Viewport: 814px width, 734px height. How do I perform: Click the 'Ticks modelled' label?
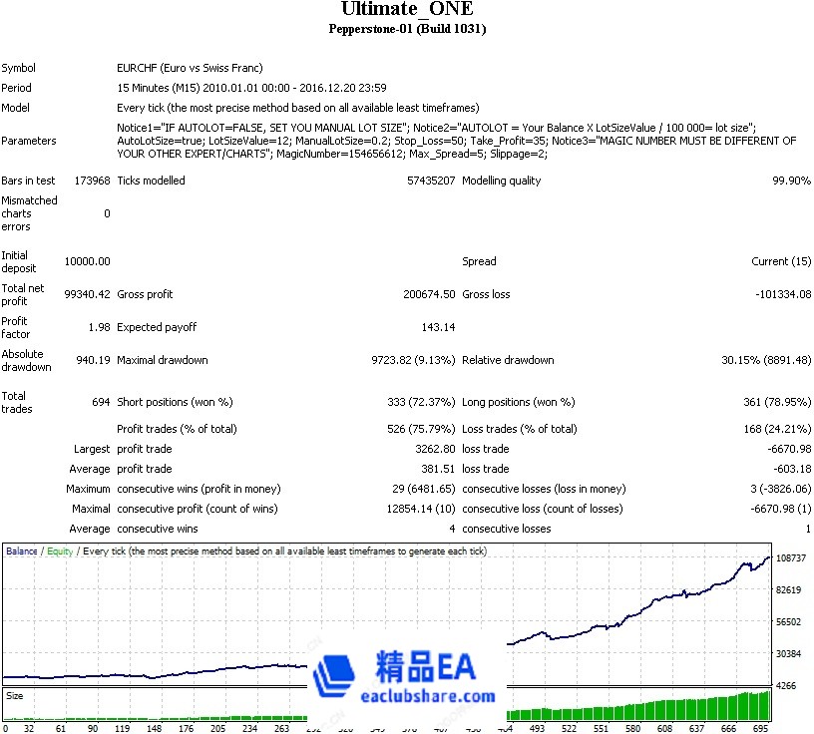click(x=151, y=181)
